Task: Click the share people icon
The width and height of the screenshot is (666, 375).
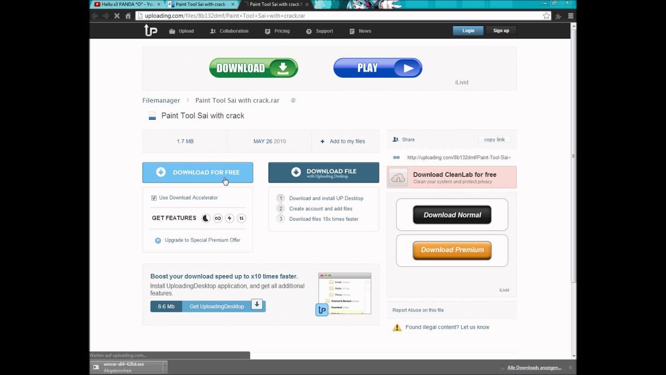Action: point(395,140)
